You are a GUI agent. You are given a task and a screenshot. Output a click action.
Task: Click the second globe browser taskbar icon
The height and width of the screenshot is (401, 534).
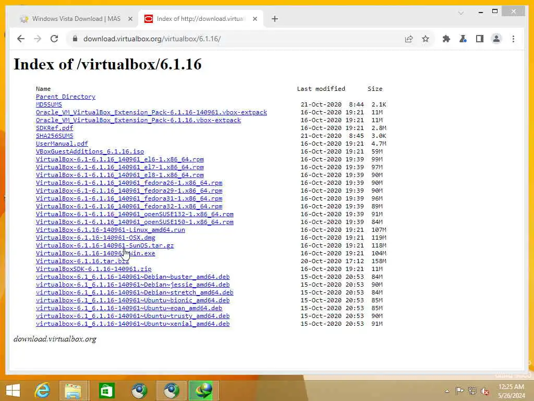[171, 390]
